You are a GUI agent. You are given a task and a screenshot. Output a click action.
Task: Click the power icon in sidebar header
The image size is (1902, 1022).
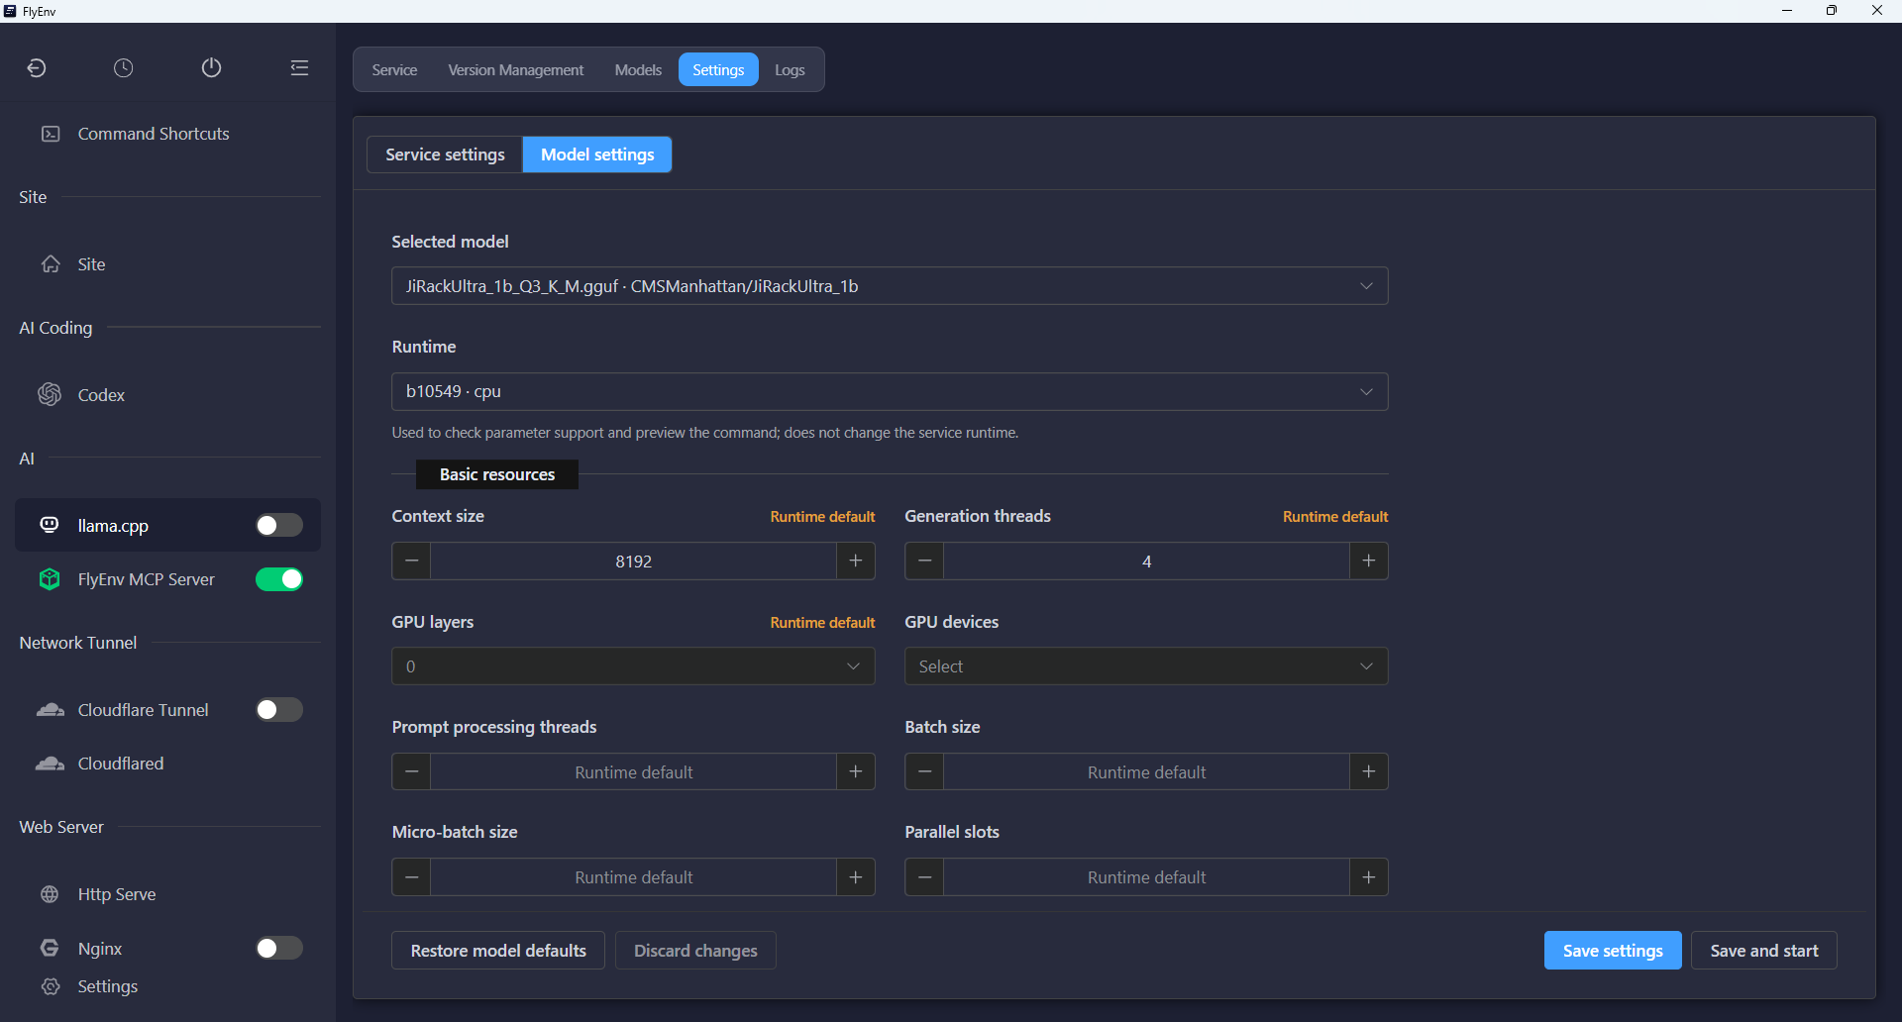click(211, 68)
